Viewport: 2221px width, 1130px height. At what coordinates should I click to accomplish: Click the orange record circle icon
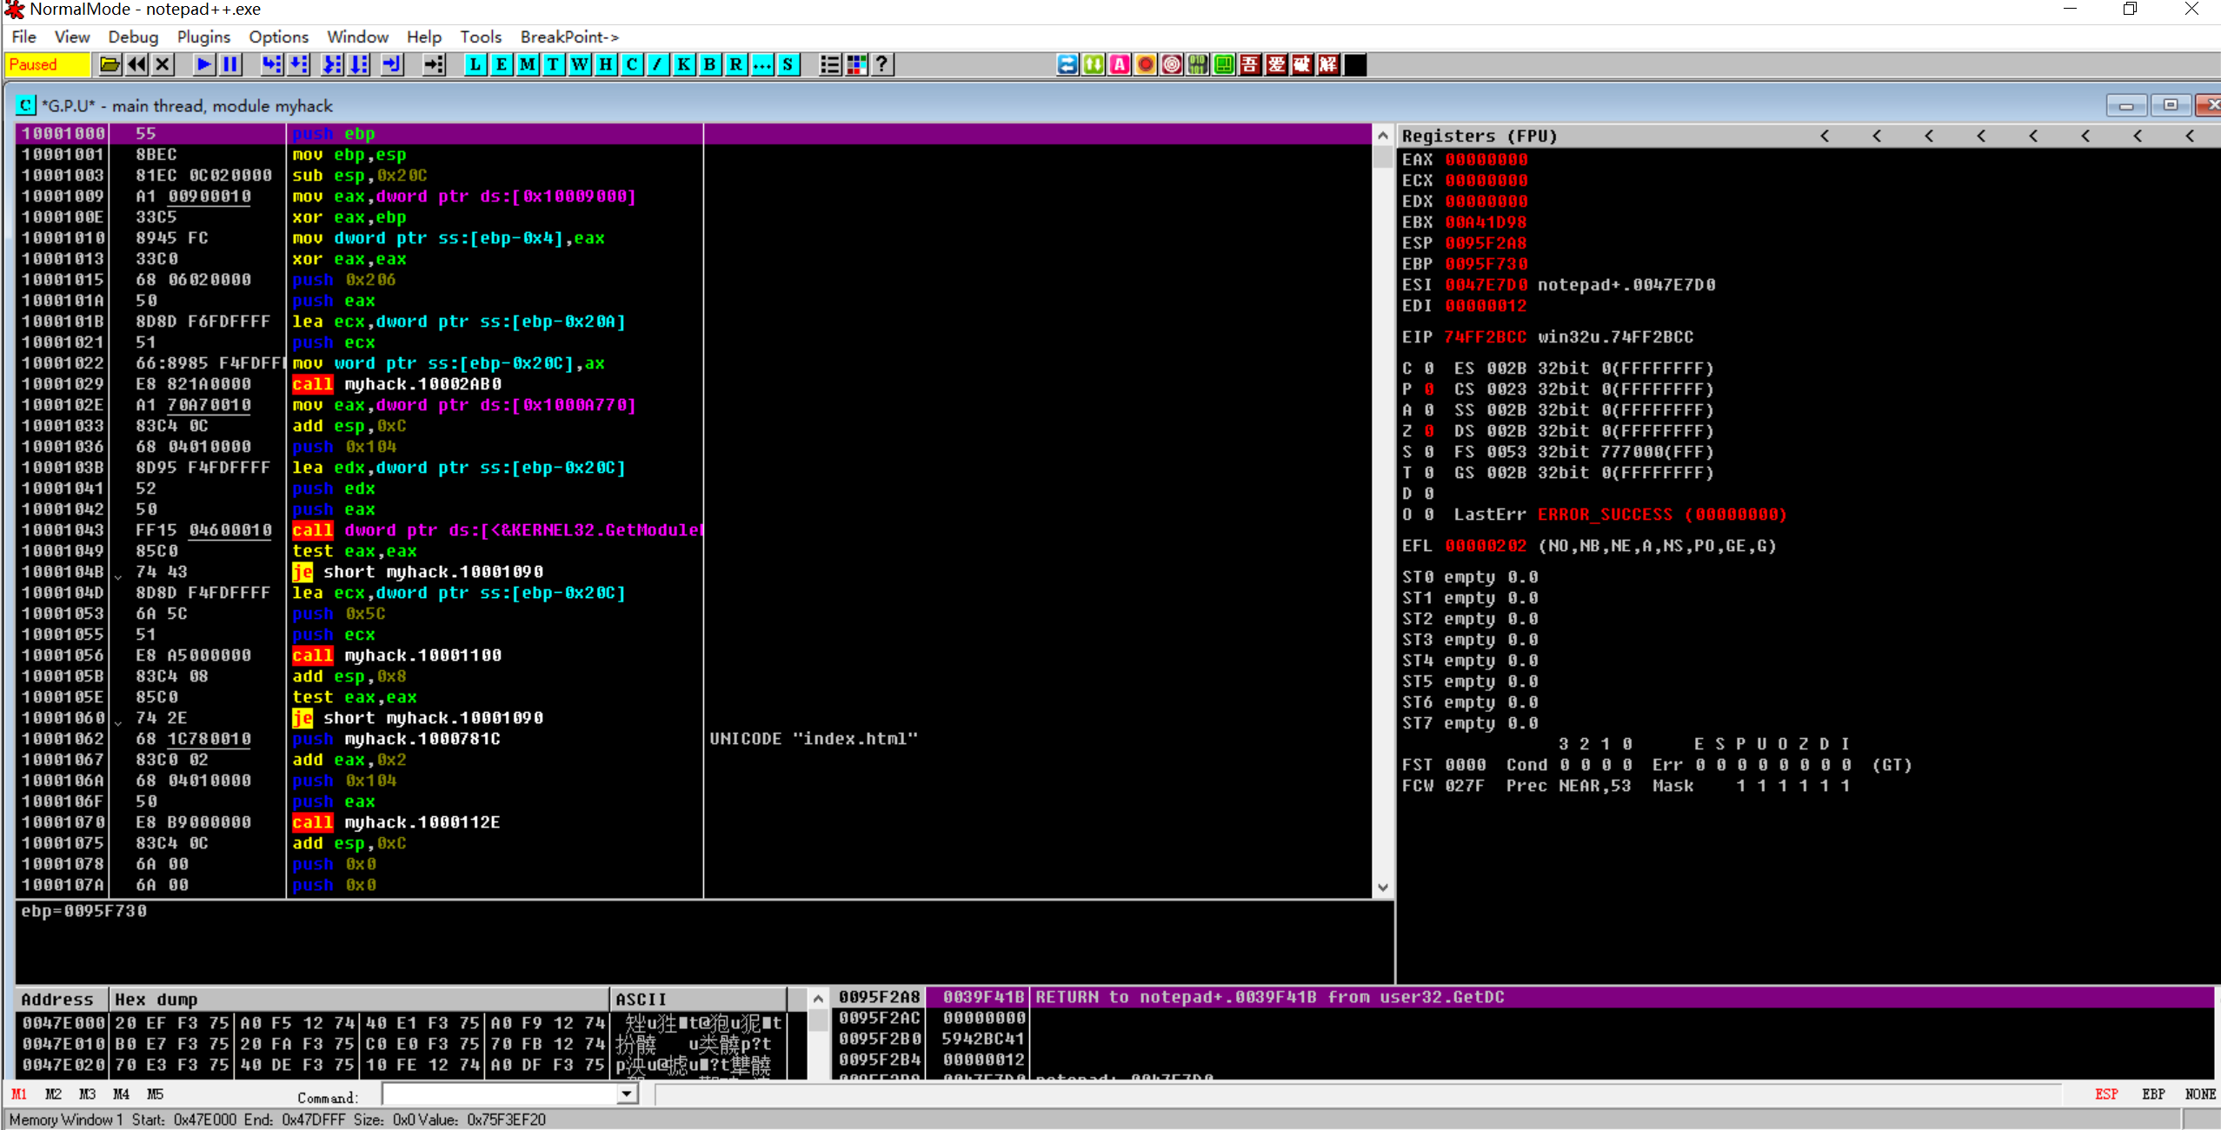click(1146, 64)
